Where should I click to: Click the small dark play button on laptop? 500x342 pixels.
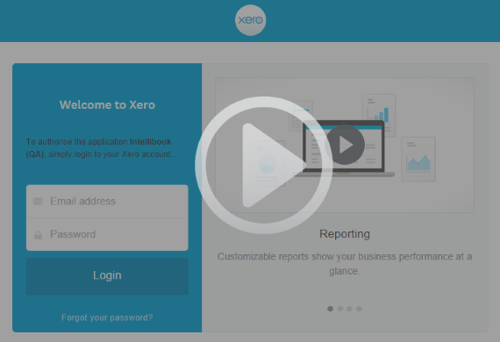345,145
